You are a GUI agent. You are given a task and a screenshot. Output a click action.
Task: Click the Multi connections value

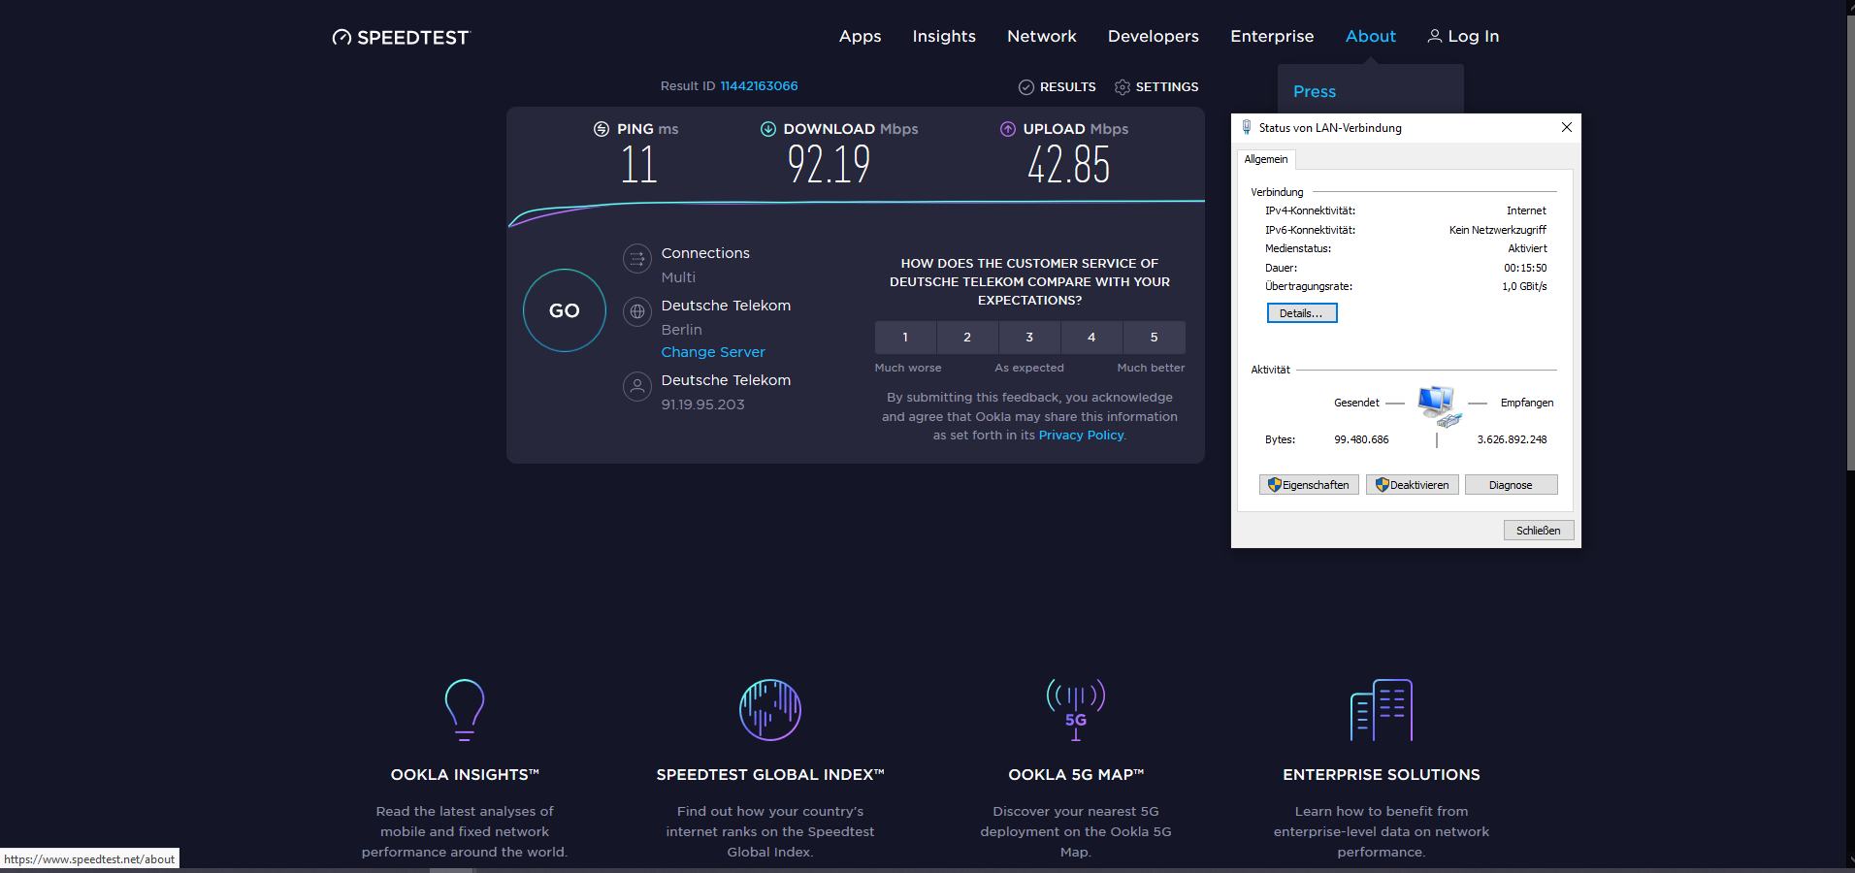678,277
